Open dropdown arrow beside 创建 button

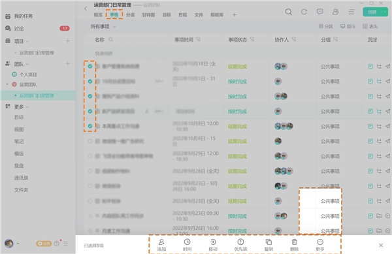coord(385,12)
